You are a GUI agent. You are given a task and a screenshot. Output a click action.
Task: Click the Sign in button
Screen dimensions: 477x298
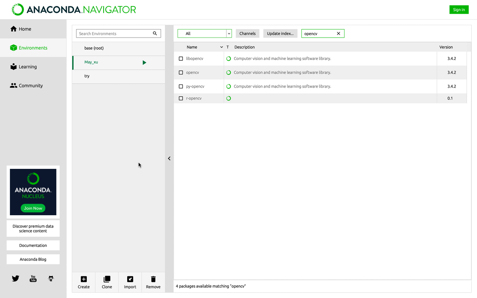coord(459,10)
